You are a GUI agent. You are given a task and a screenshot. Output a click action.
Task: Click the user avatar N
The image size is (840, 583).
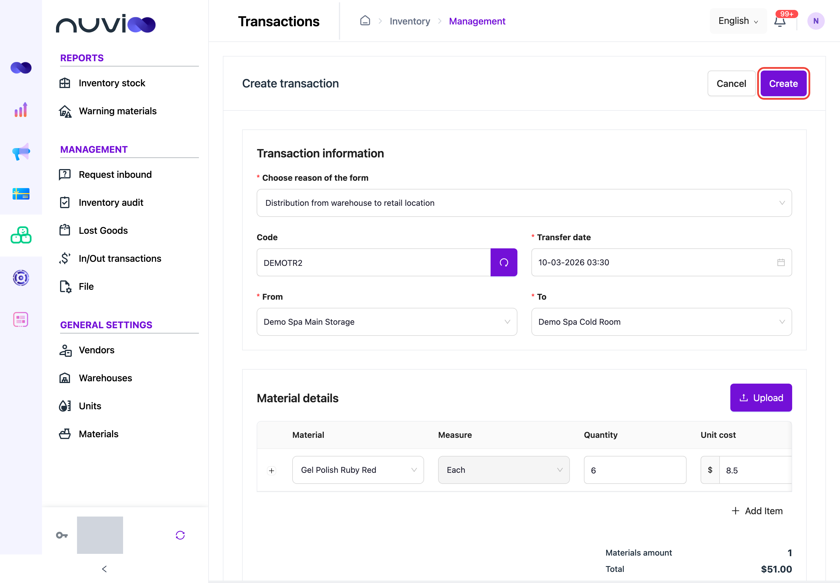(x=815, y=21)
